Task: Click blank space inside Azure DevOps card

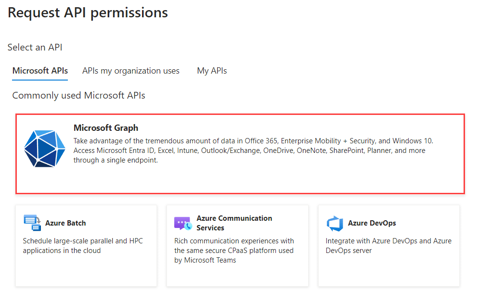Action: [x=388, y=271]
